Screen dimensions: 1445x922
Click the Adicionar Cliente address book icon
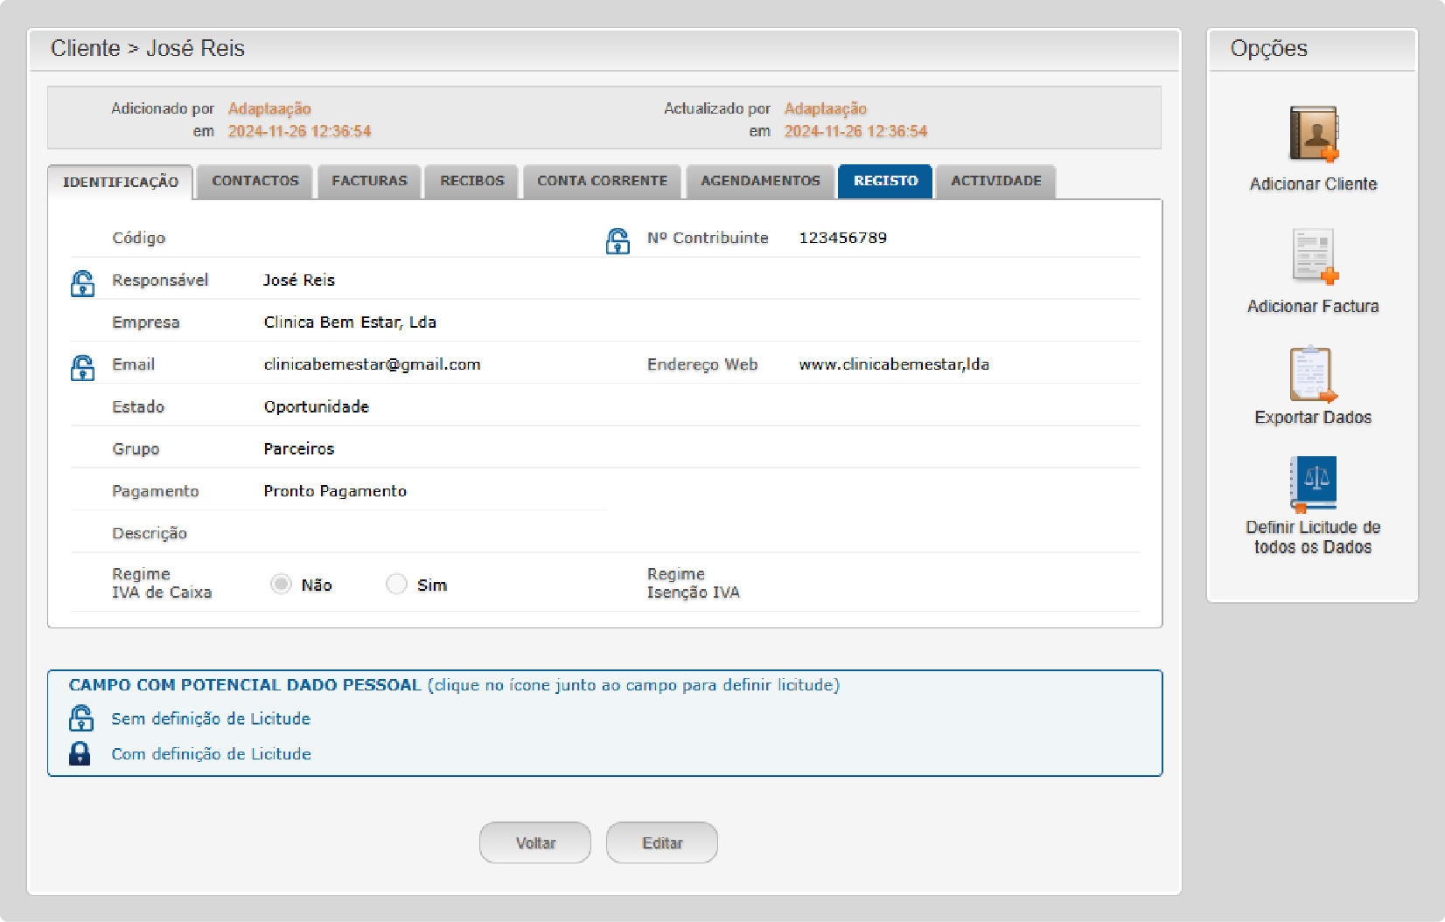(x=1313, y=134)
